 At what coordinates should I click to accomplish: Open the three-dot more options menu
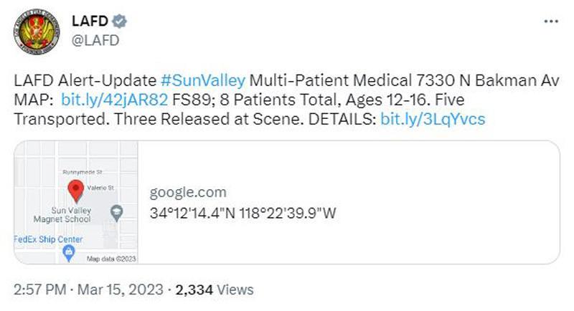[x=551, y=21]
